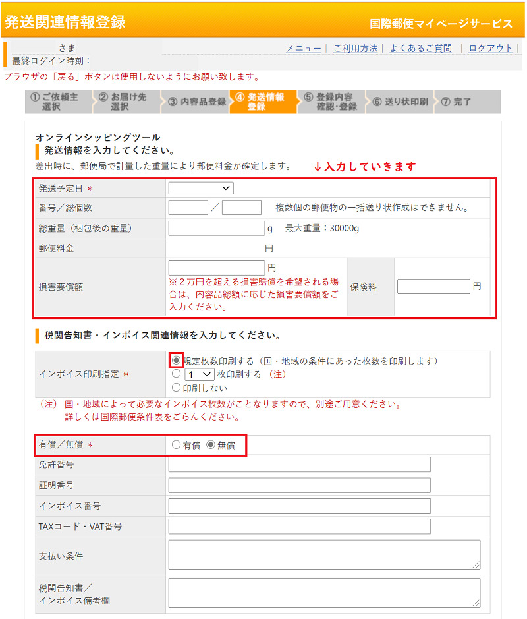Select the 無償 radio button
This screenshot has width=527, height=619.
211,445
